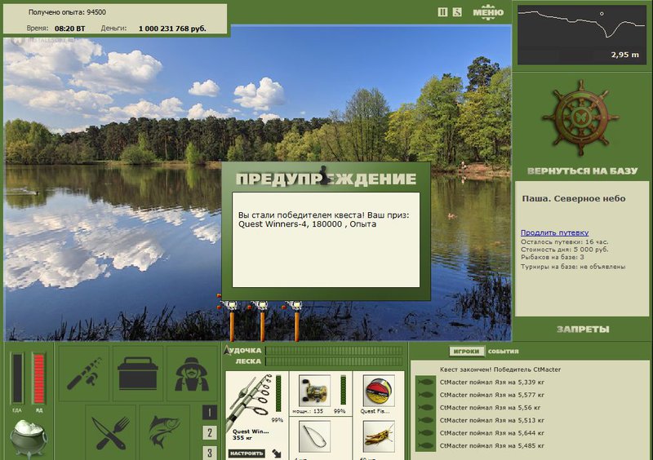Click the location name Паша. Северное небо
653x460 pixels.
tap(574, 198)
